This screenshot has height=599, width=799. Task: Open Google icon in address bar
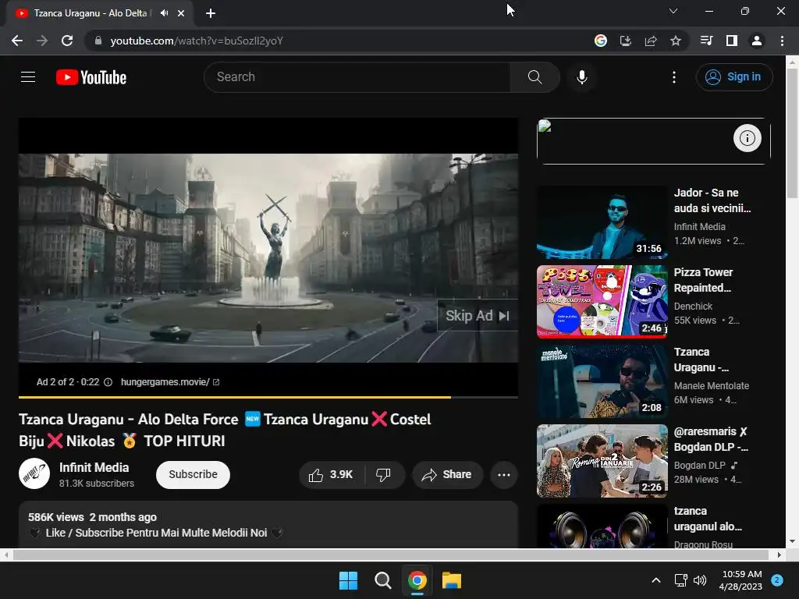601,41
